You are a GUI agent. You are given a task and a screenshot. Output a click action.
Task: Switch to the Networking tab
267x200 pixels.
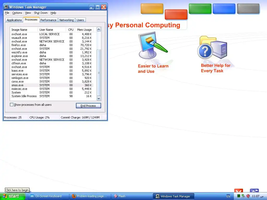tap(66, 20)
